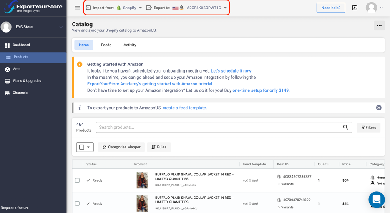Screen dimensions: 390x213
Task: Open Dashboard in sidebar
Action: tap(33, 45)
